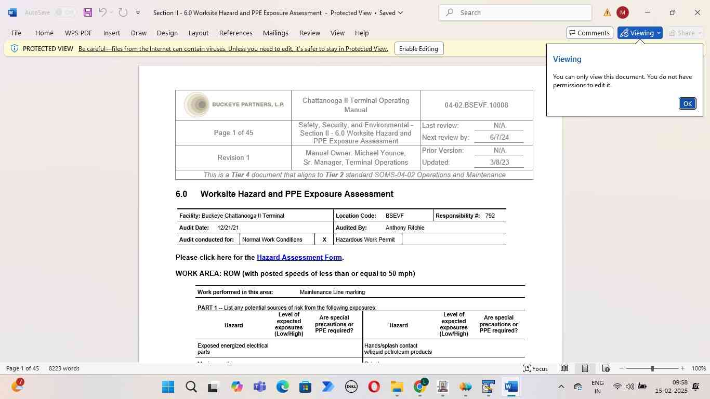The width and height of the screenshot is (710, 399).
Task: Click the Protected View warning link text
Action: (x=233, y=49)
